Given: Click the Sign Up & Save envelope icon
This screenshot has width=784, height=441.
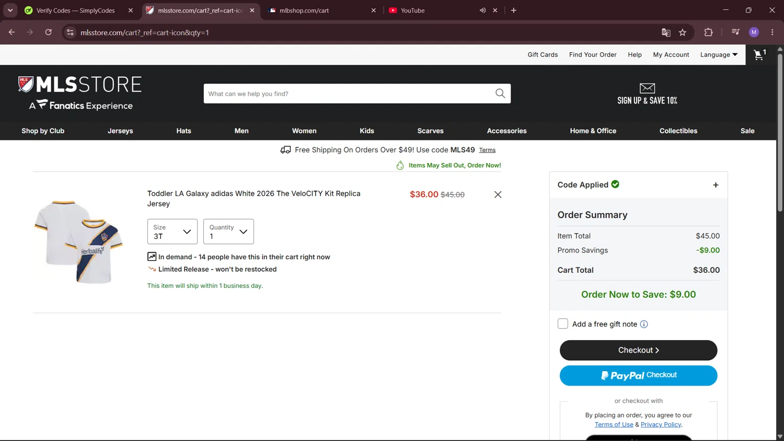Looking at the screenshot, I should coord(647,88).
